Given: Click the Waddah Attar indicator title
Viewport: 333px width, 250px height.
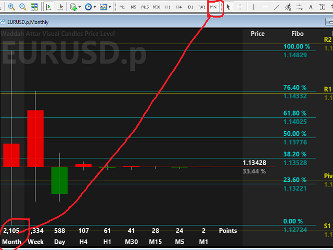Looking at the screenshot, I should (58, 33).
